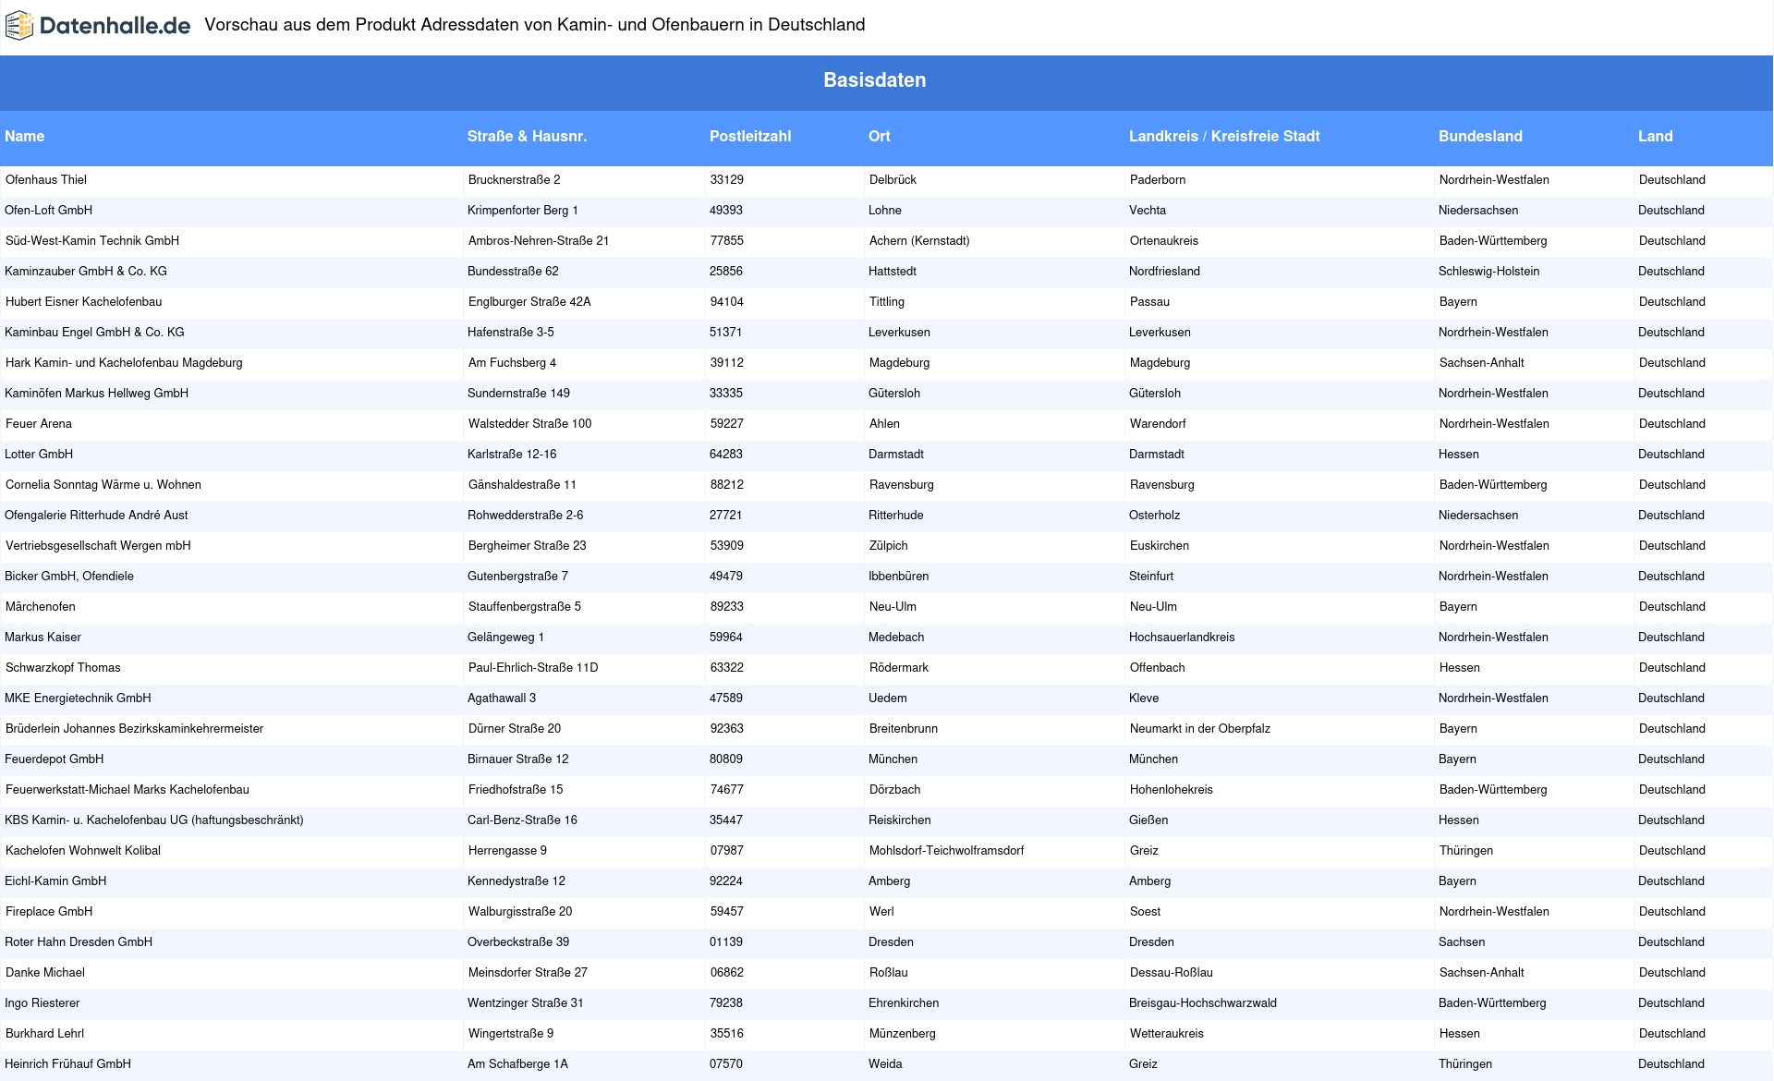1774x1081 pixels.
Task: Select the Ort column header
Action: click(x=880, y=136)
